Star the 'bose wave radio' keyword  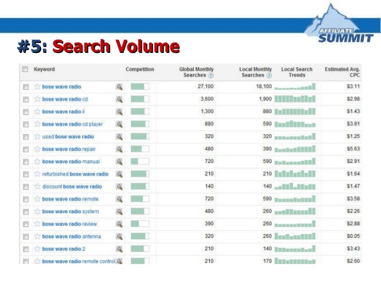(37, 86)
